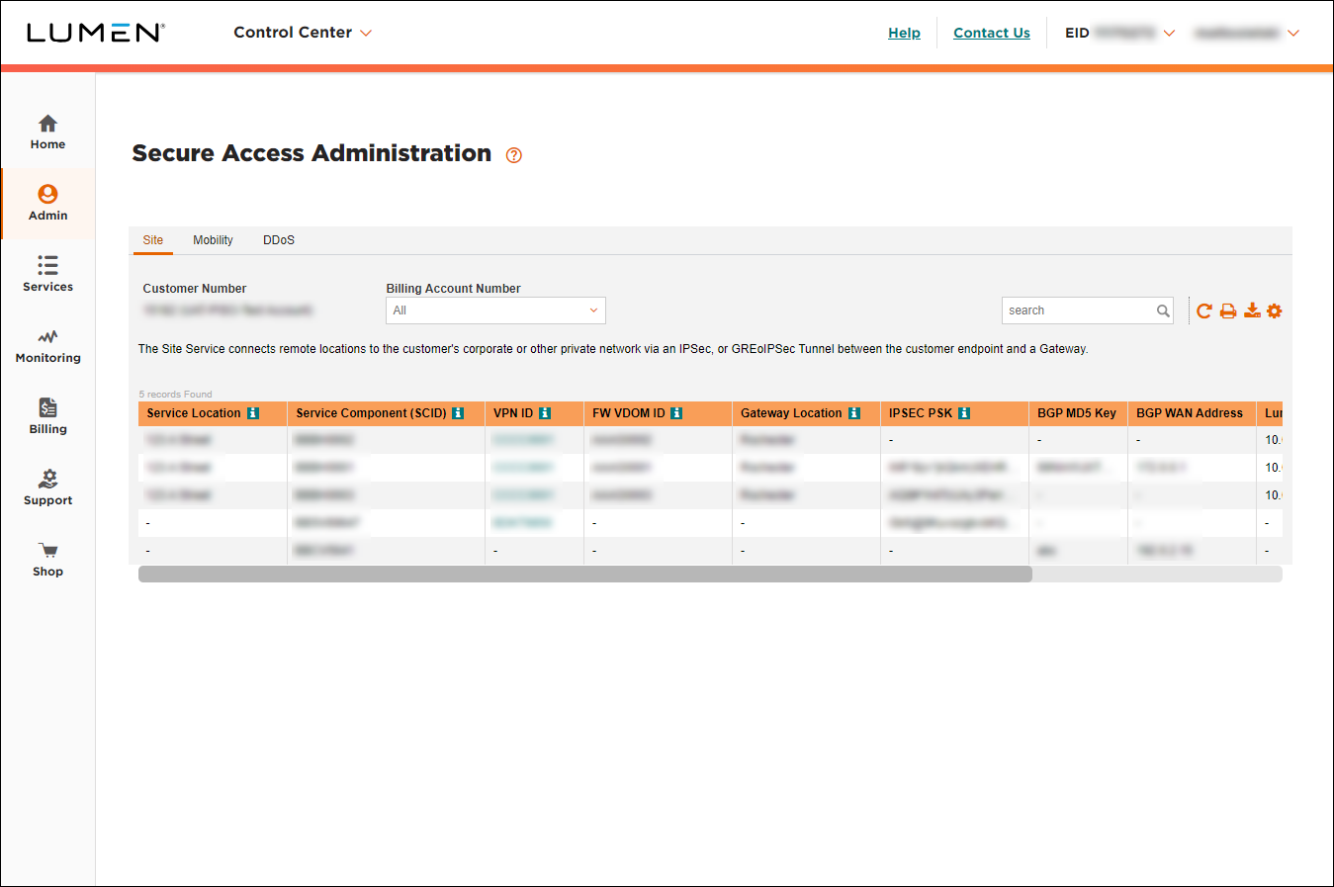The width and height of the screenshot is (1334, 887).
Task: Show info for IPSEC PSK column
Action: pos(964,413)
